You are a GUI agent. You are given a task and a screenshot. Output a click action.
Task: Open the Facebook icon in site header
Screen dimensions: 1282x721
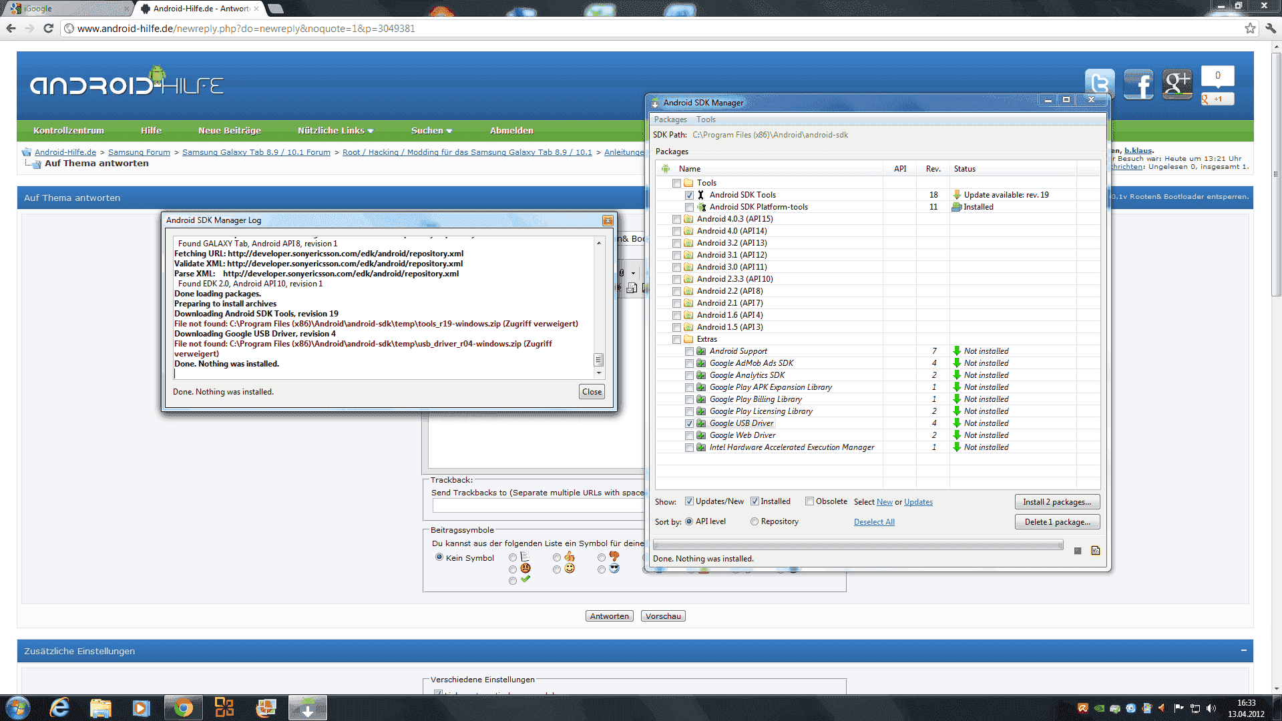(x=1138, y=84)
